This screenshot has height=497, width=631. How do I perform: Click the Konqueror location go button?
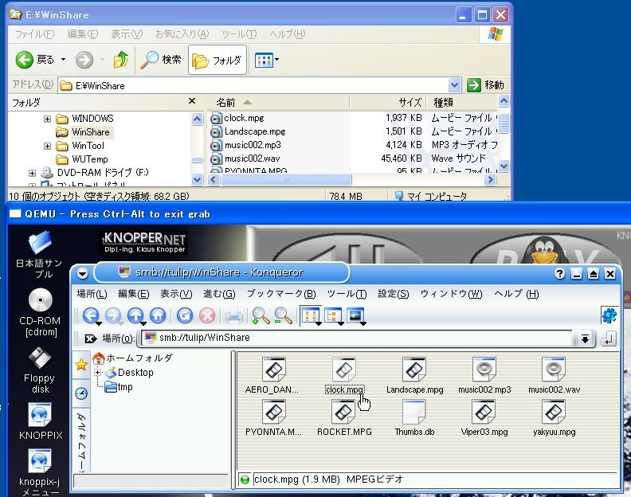click(x=609, y=339)
